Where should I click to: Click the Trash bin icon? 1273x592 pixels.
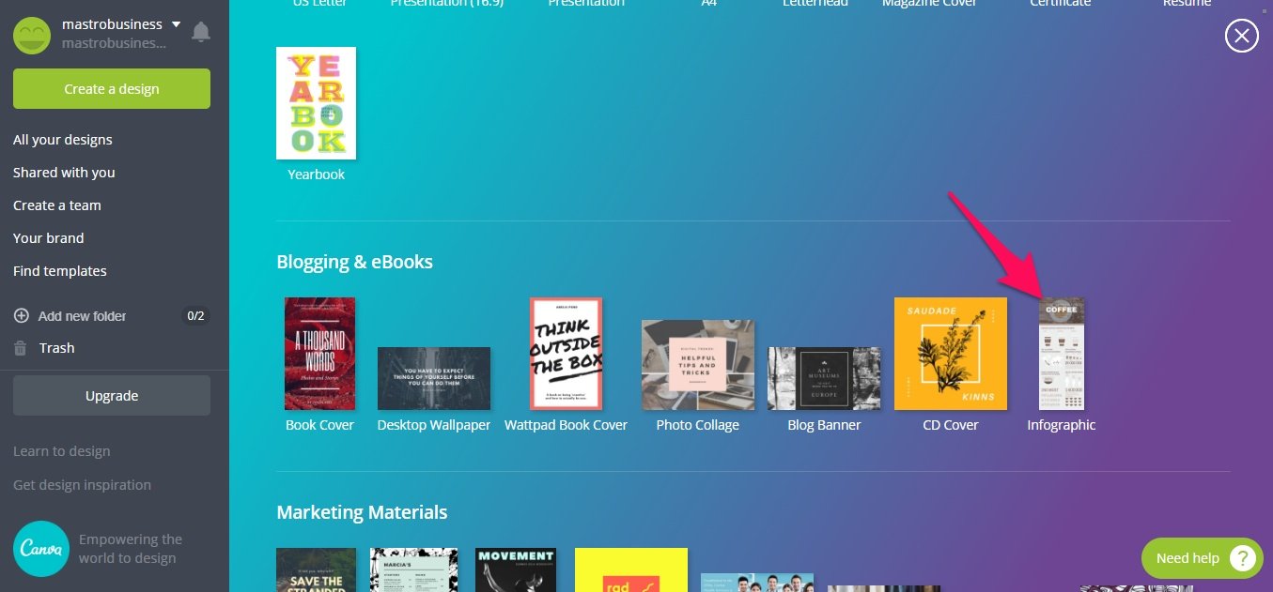coord(21,348)
